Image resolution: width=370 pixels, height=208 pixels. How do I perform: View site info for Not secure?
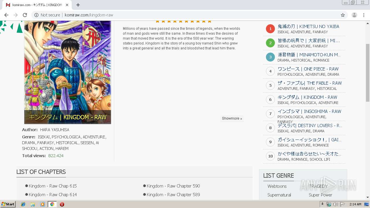click(47, 15)
